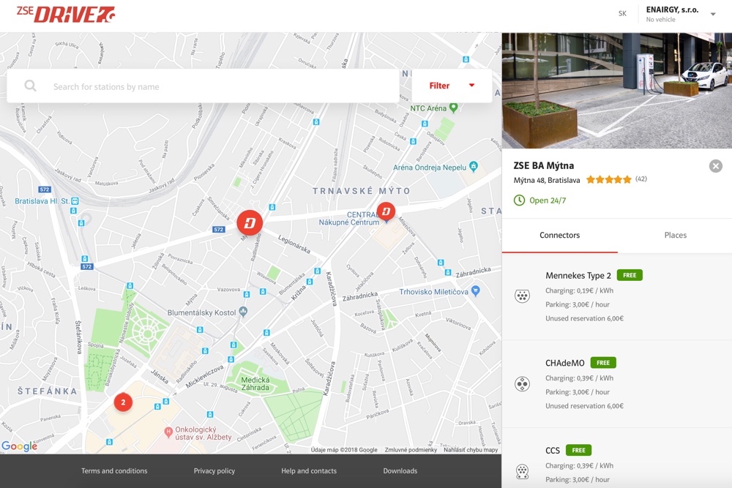Image resolution: width=732 pixels, height=488 pixels.
Task: Click the search magnifier icon
Action: [30, 86]
